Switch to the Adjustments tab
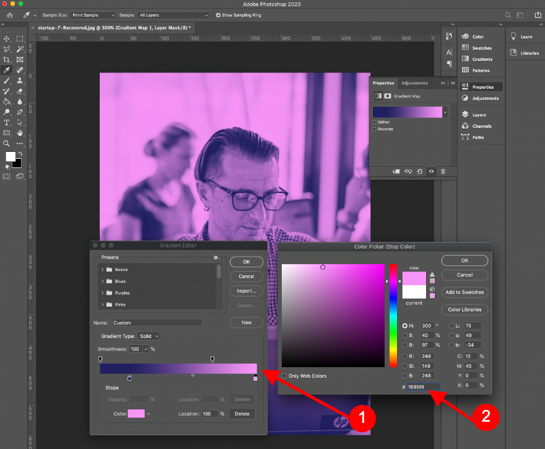Image resolution: width=545 pixels, height=449 pixels. pyautogui.click(x=414, y=82)
